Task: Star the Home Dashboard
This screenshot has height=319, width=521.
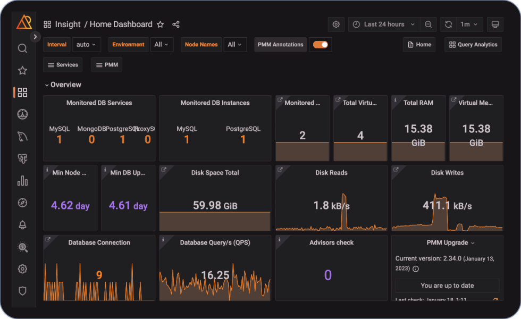Action: 160,24
